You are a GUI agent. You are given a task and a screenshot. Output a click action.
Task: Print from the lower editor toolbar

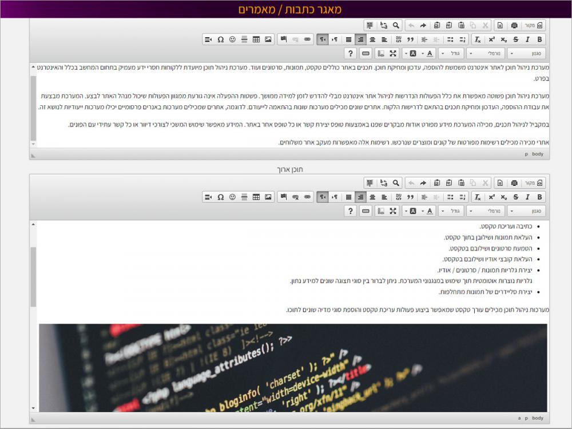pos(514,182)
